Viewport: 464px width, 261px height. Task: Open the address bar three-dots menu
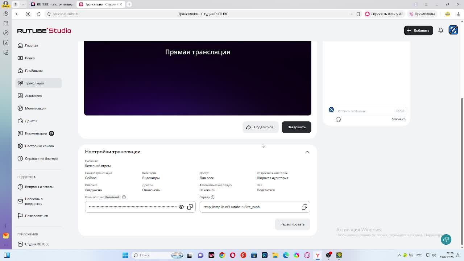click(x=351, y=14)
